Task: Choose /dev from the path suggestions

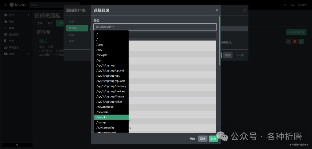Action: [111, 50]
